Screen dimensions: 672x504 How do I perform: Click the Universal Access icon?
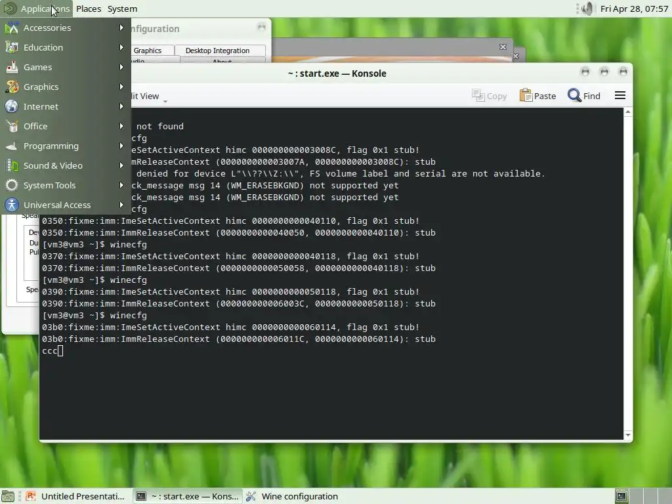pyautogui.click(x=12, y=205)
